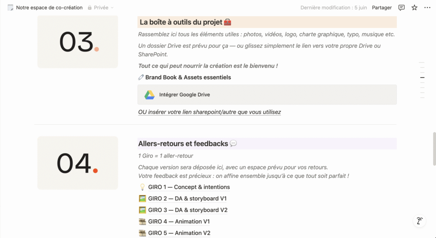436x238 pixels.
Task: Click the vertical page scrollbar thumb
Action: 434,148
